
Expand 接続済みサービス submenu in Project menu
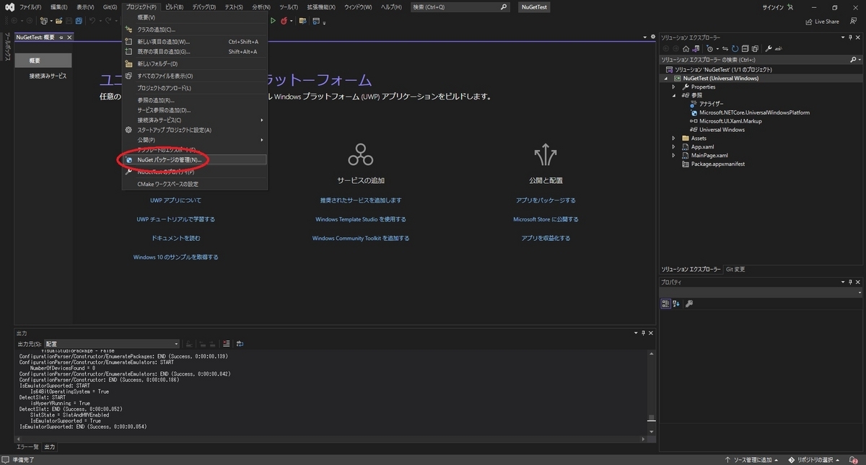(195, 120)
